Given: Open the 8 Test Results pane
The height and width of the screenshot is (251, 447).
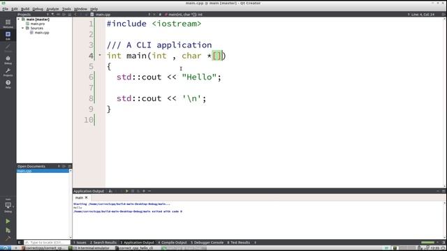Looking at the screenshot, I should (x=238, y=243).
